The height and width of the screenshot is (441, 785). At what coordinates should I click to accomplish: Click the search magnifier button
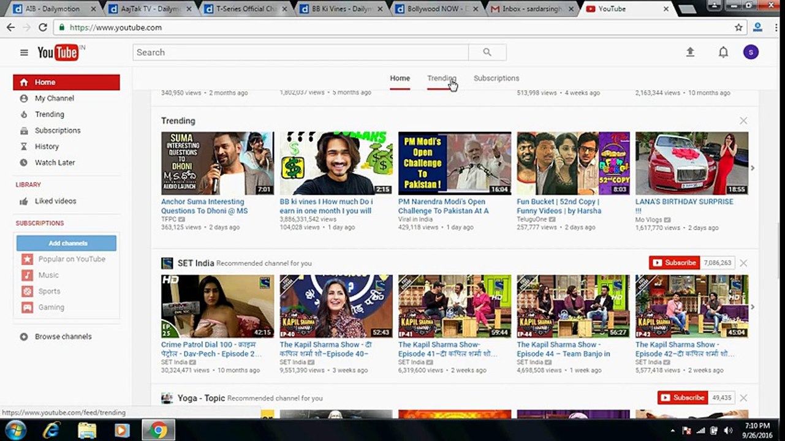[x=487, y=53]
